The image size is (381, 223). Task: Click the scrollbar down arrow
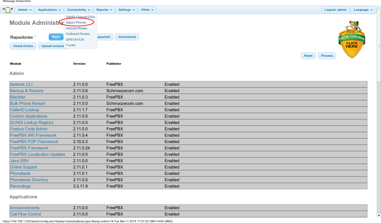tap(379, 215)
